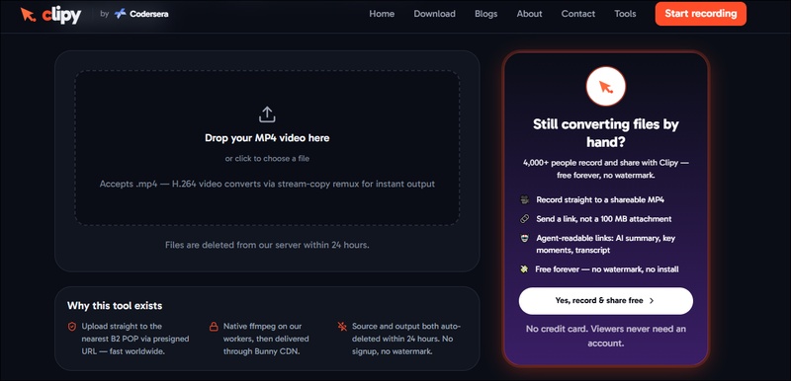Click the crossed-out icon beside auto-deleted text
Image resolution: width=791 pixels, height=381 pixels.
pyautogui.click(x=342, y=327)
